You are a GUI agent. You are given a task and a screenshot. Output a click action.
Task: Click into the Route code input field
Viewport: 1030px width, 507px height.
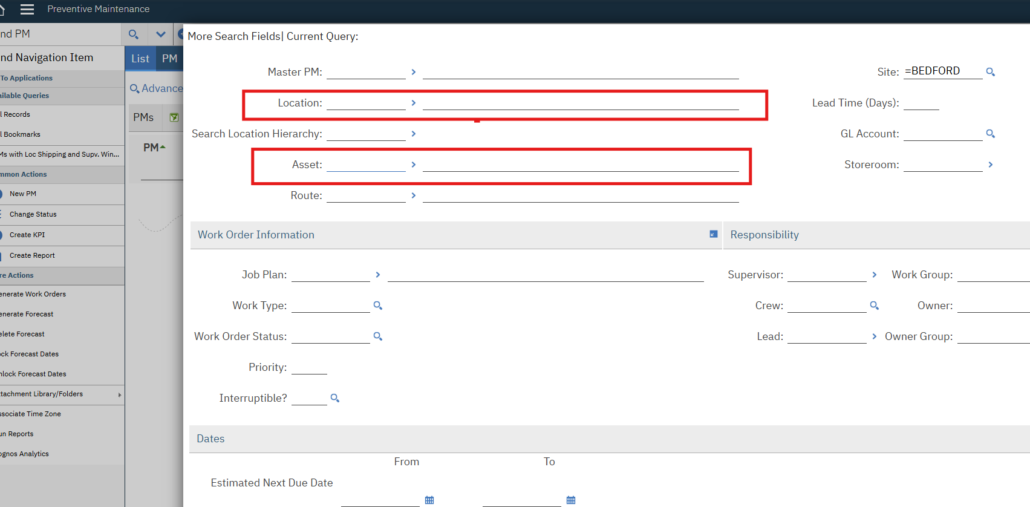(x=366, y=195)
